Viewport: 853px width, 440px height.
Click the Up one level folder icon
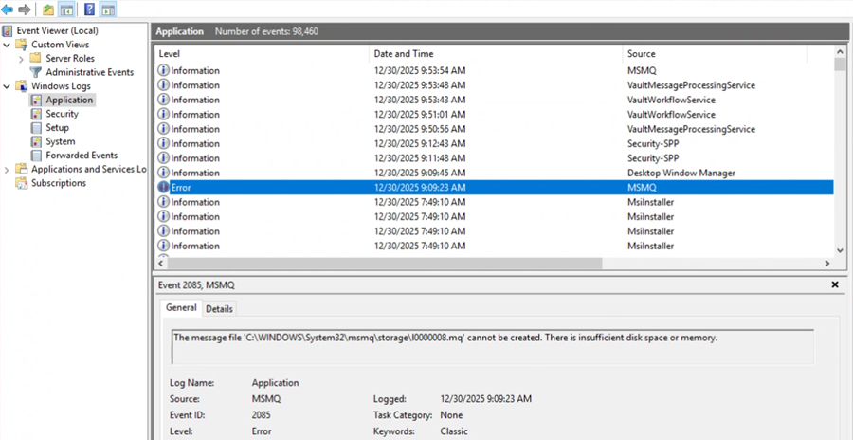(48, 9)
